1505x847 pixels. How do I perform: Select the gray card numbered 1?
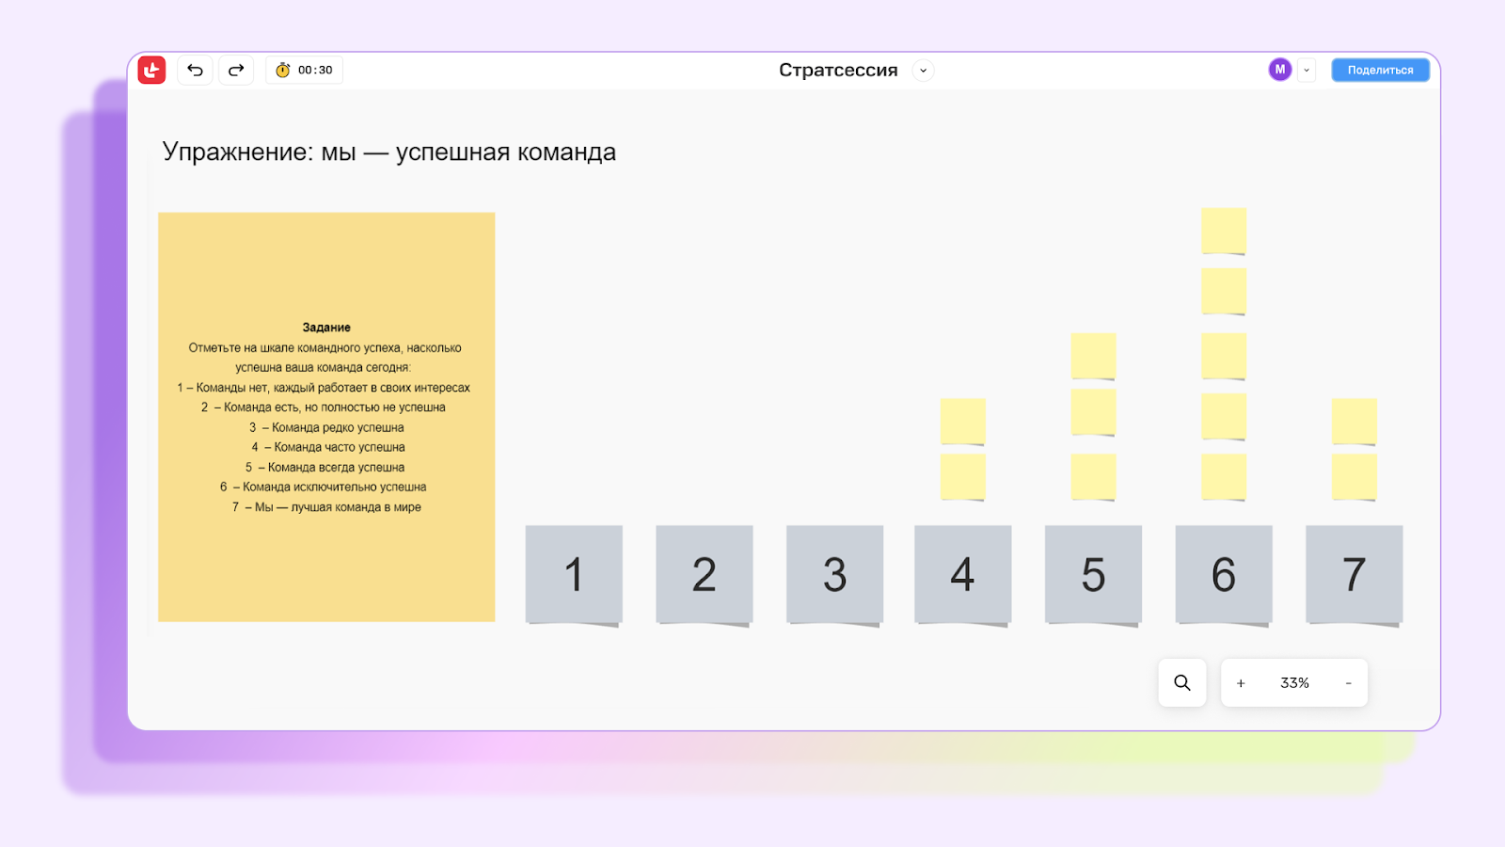(x=574, y=575)
